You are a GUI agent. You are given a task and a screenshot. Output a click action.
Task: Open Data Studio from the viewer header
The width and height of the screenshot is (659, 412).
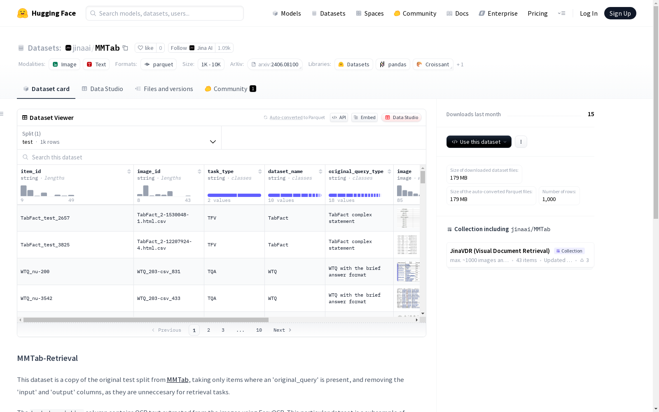[x=402, y=117]
